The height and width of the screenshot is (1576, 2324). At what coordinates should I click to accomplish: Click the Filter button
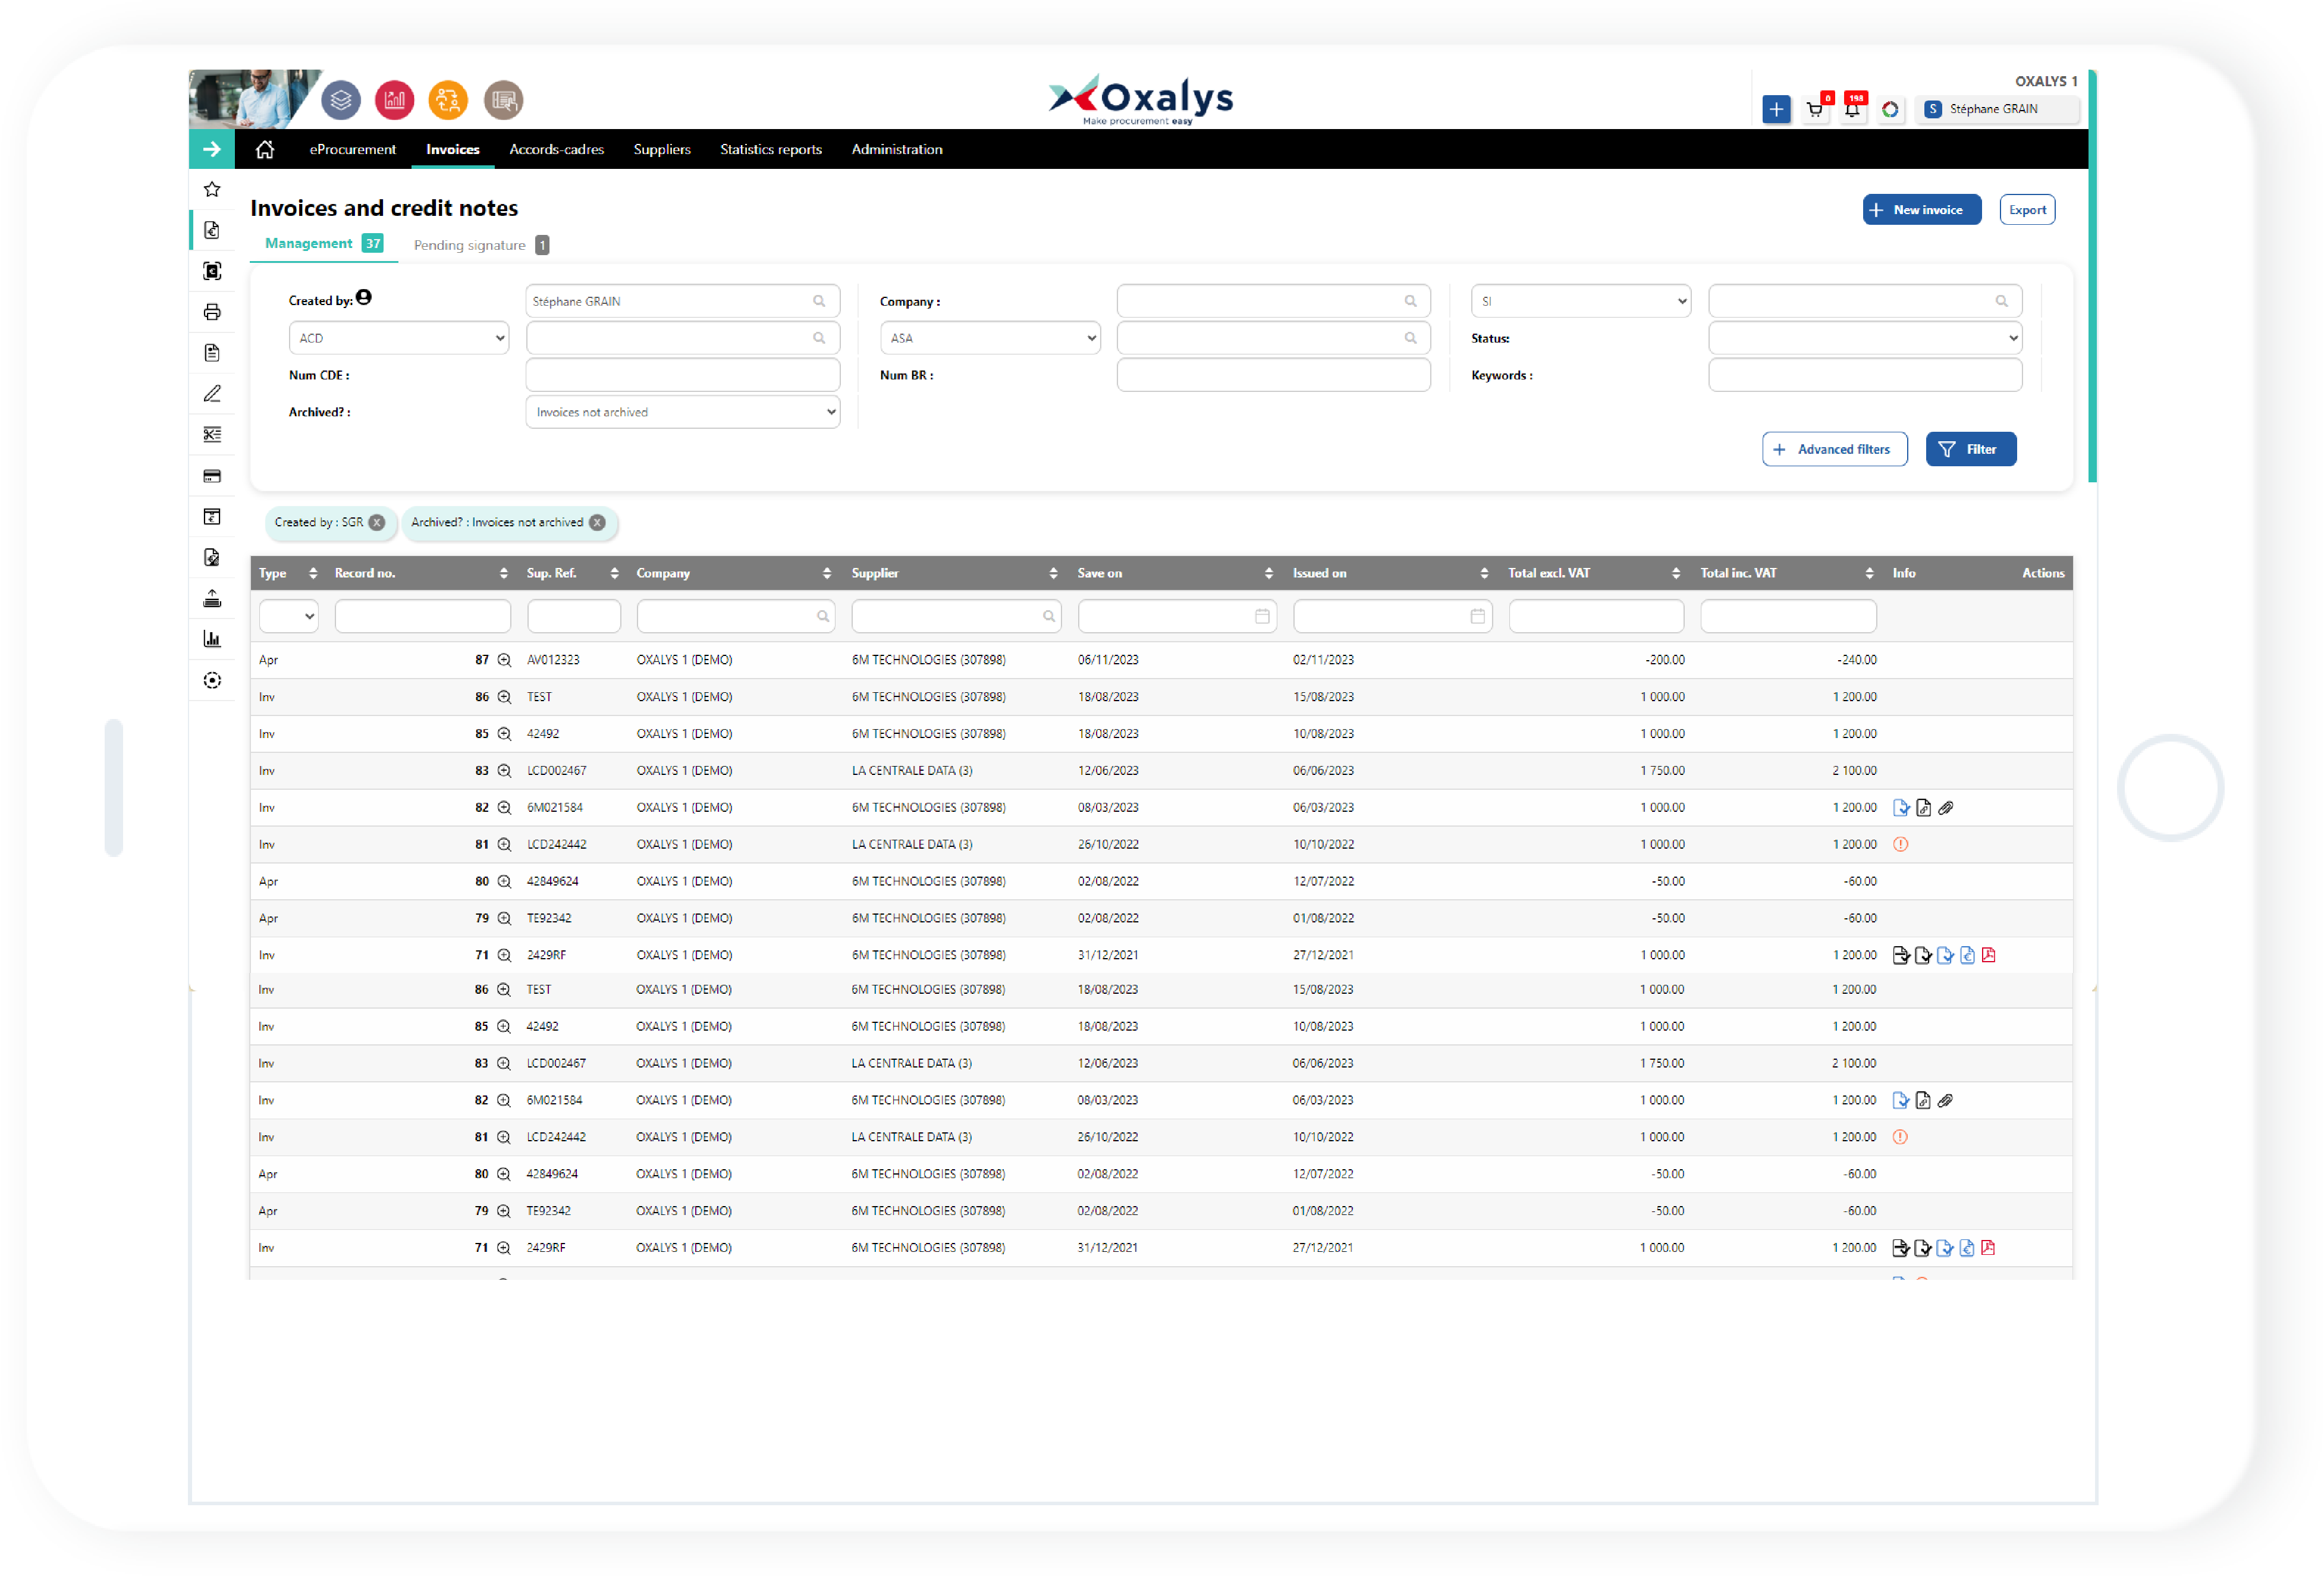tap(1967, 448)
